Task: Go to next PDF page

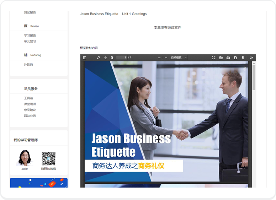Action: 112,58
